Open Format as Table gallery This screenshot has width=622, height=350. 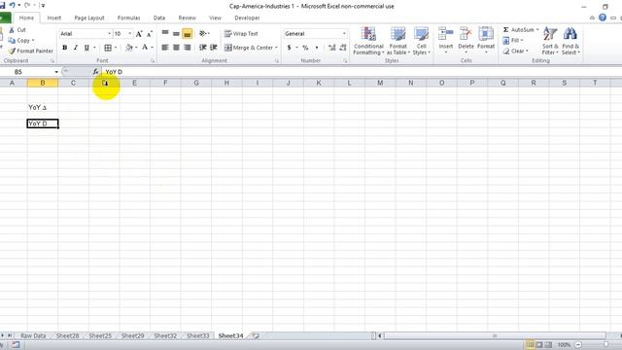(x=397, y=41)
